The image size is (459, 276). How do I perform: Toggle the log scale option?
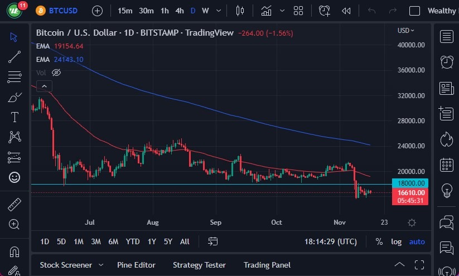pyautogui.click(x=396, y=241)
